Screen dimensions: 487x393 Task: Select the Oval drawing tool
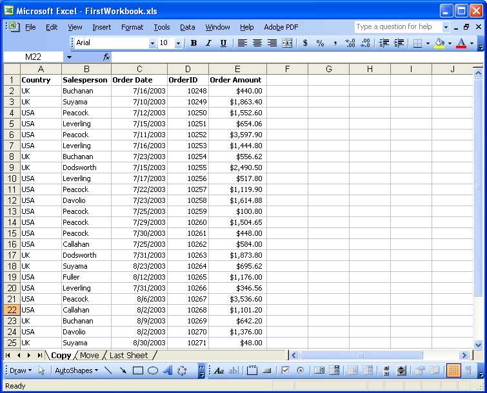click(x=152, y=370)
